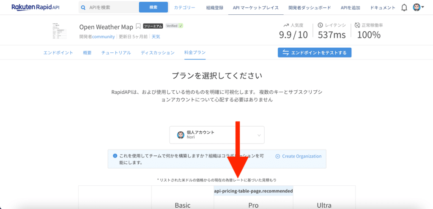
Task: Click the エンドポイントをテストする button
Action: [315, 53]
